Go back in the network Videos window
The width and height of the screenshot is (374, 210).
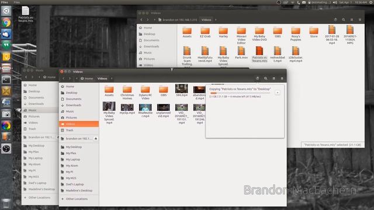tap(141, 20)
